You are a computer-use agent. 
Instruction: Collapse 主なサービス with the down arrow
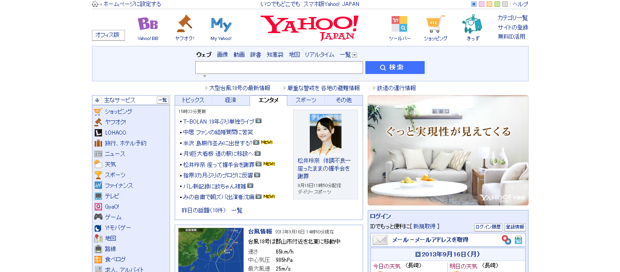coord(97,100)
